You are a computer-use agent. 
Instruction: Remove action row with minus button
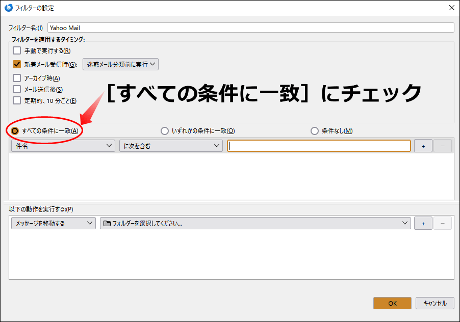pos(442,223)
